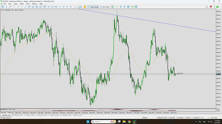Switch chart to line chart icon

click(116, 7)
